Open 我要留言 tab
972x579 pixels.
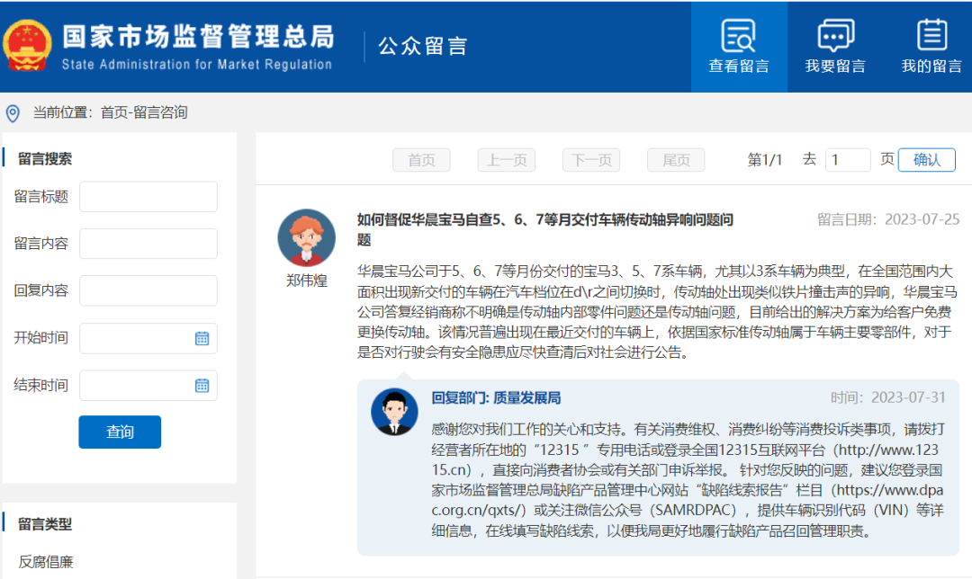[835, 47]
